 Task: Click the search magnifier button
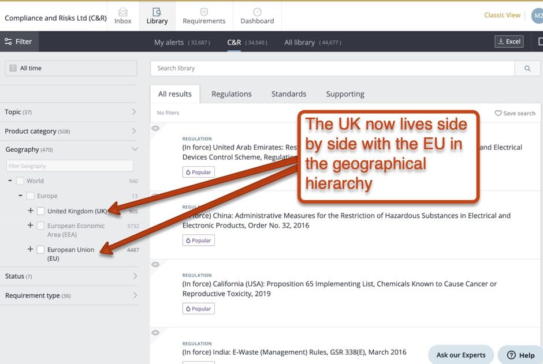(527, 68)
